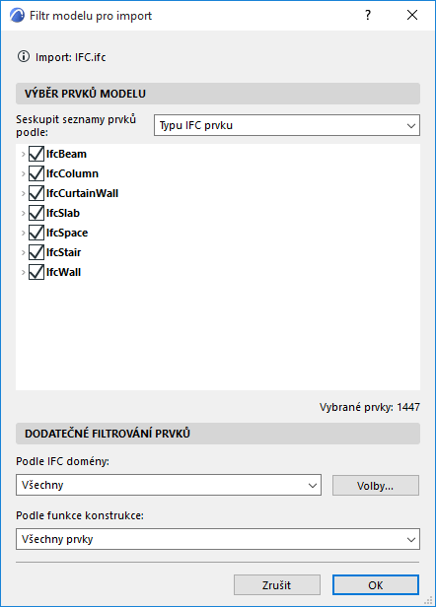This screenshot has height=607, width=436.
Task: Expand the IfcSpace tree node
Action: [23, 233]
